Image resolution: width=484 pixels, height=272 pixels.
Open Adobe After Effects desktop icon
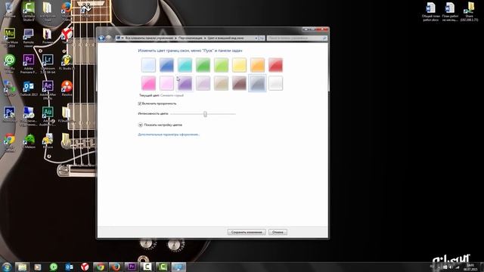click(48, 90)
